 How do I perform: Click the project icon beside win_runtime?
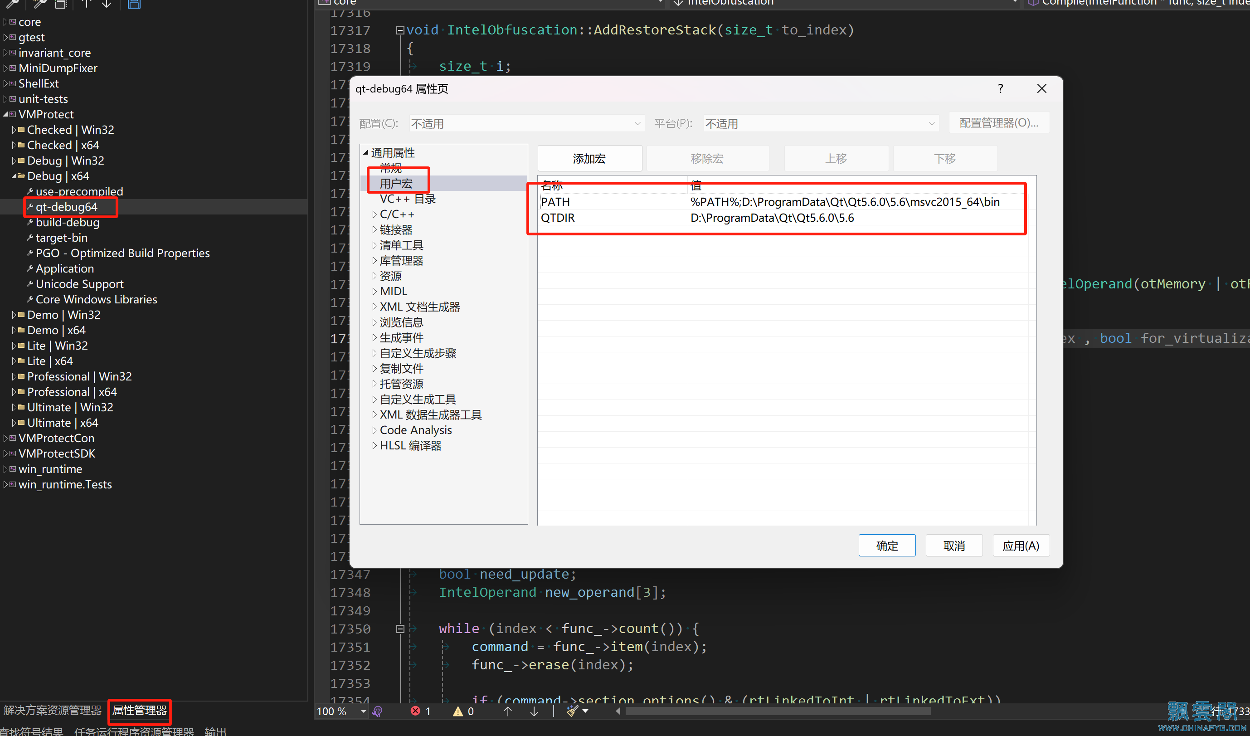[13, 469]
